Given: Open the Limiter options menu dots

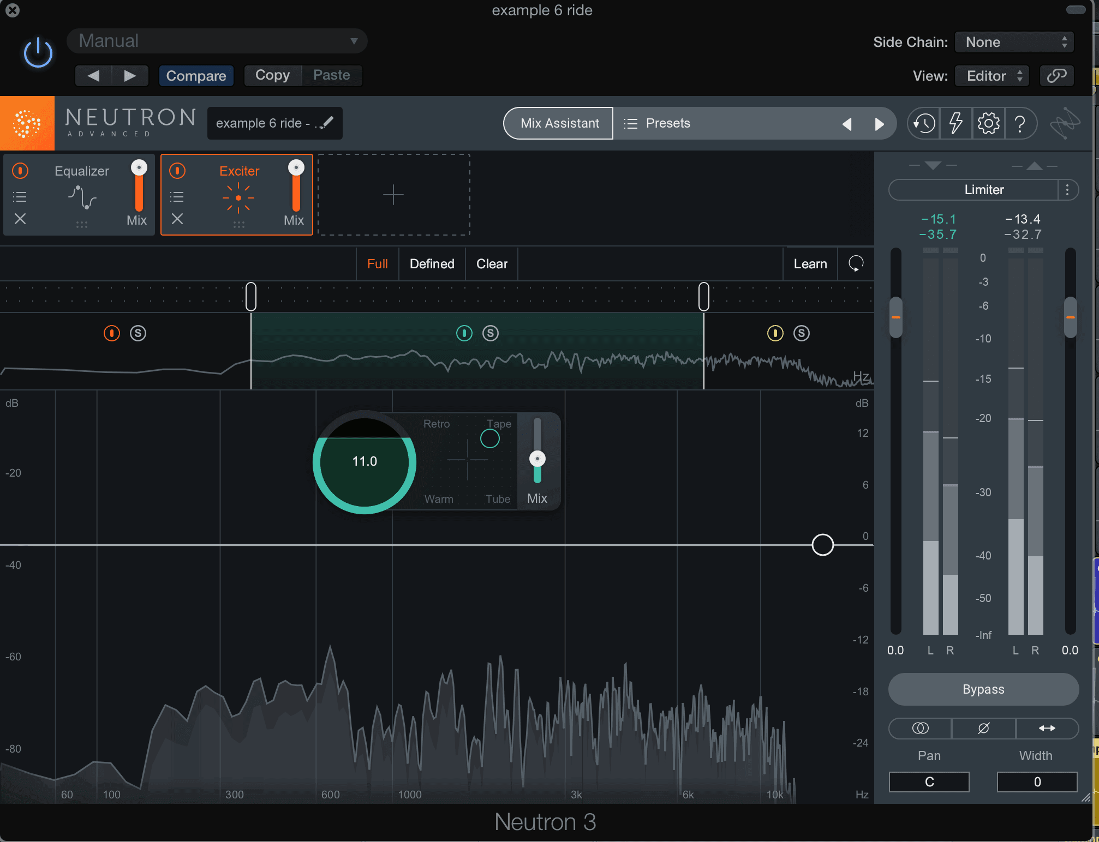Looking at the screenshot, I should [1068, 190].
